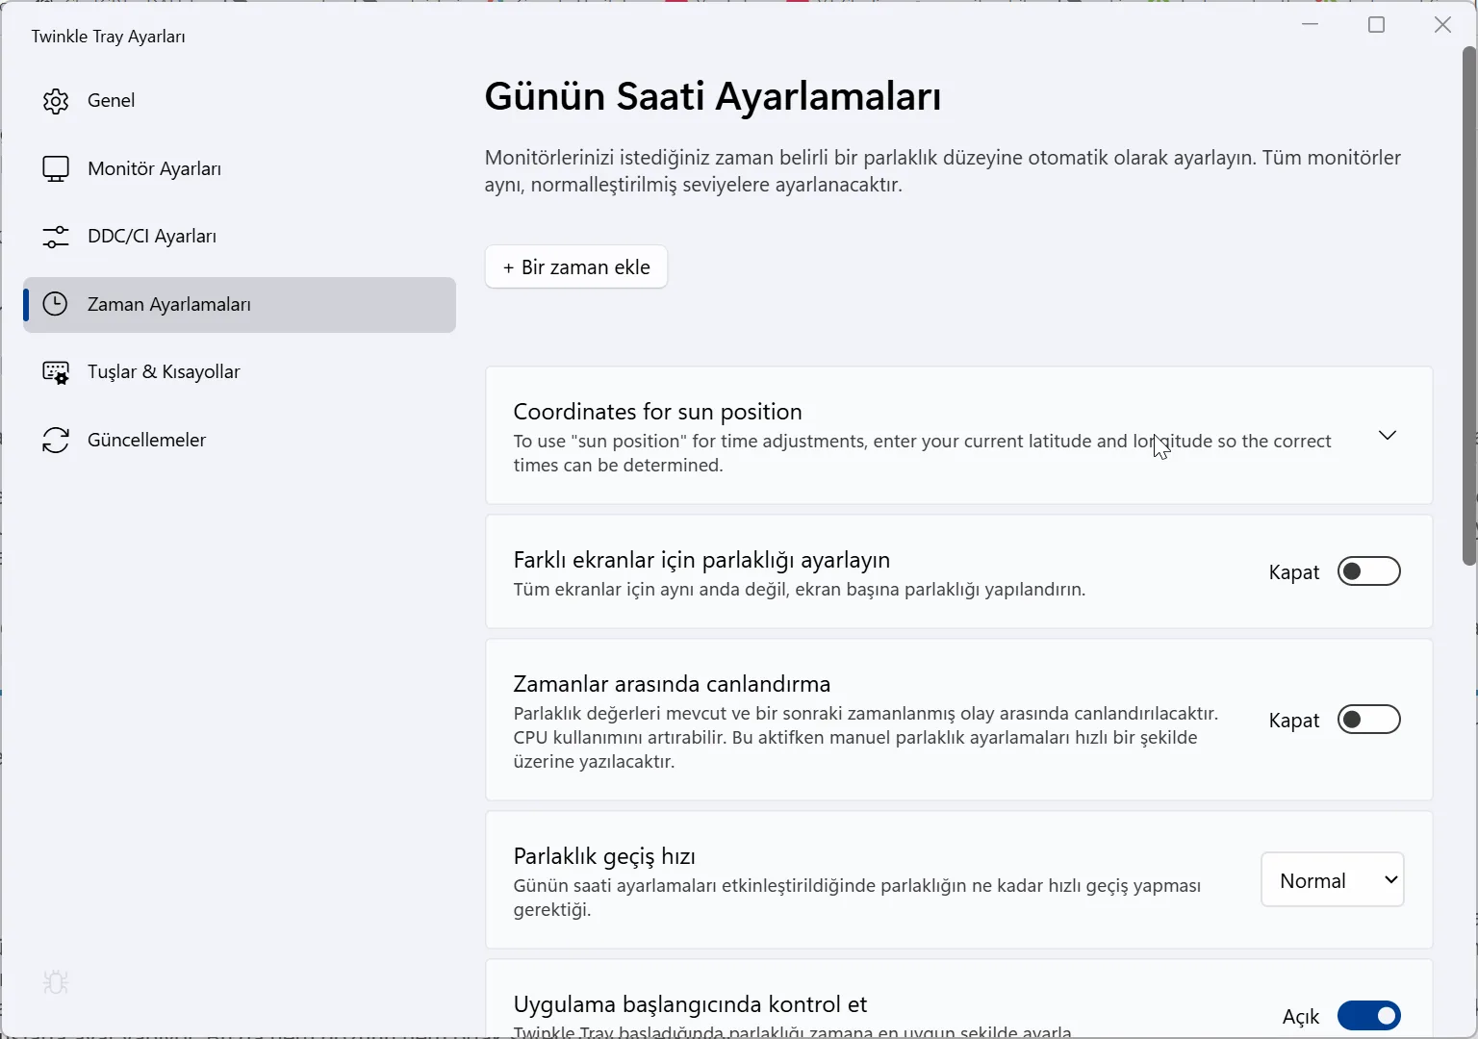This screenshot has width=1478, height=1039.
Task: Open the Parlaklık geçiş hızı Normal dropdown
Action: click(x=1332, y=880)
